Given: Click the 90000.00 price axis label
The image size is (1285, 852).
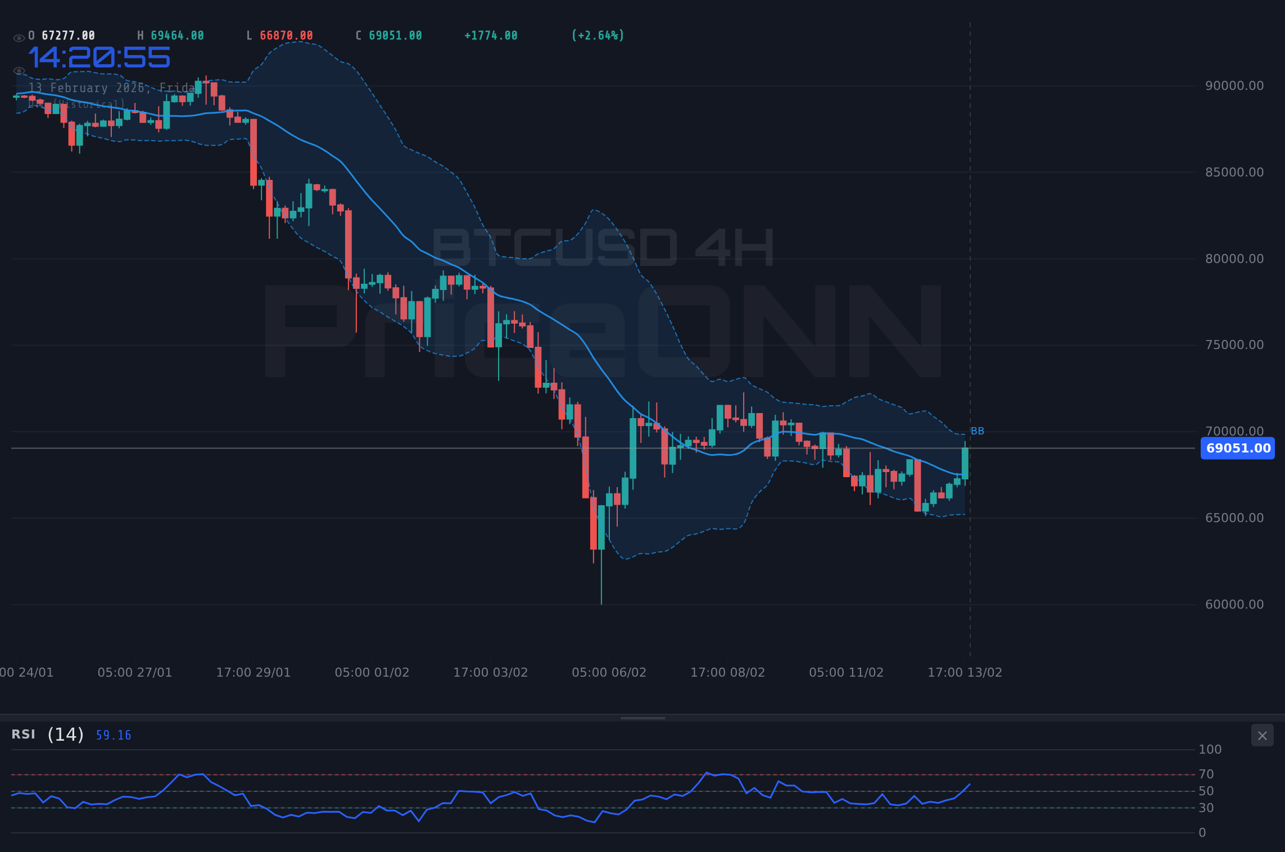Looking at the screenshot, I should 1234,86.
